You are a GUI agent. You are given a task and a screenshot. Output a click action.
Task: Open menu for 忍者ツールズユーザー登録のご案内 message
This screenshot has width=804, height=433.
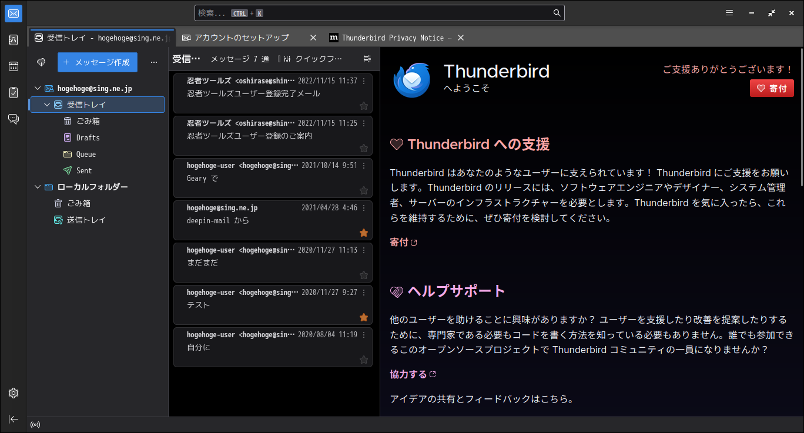(364, 123)
